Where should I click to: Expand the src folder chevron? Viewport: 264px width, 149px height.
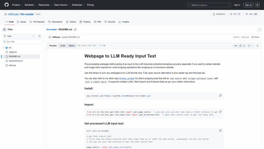tap(3, 48)
